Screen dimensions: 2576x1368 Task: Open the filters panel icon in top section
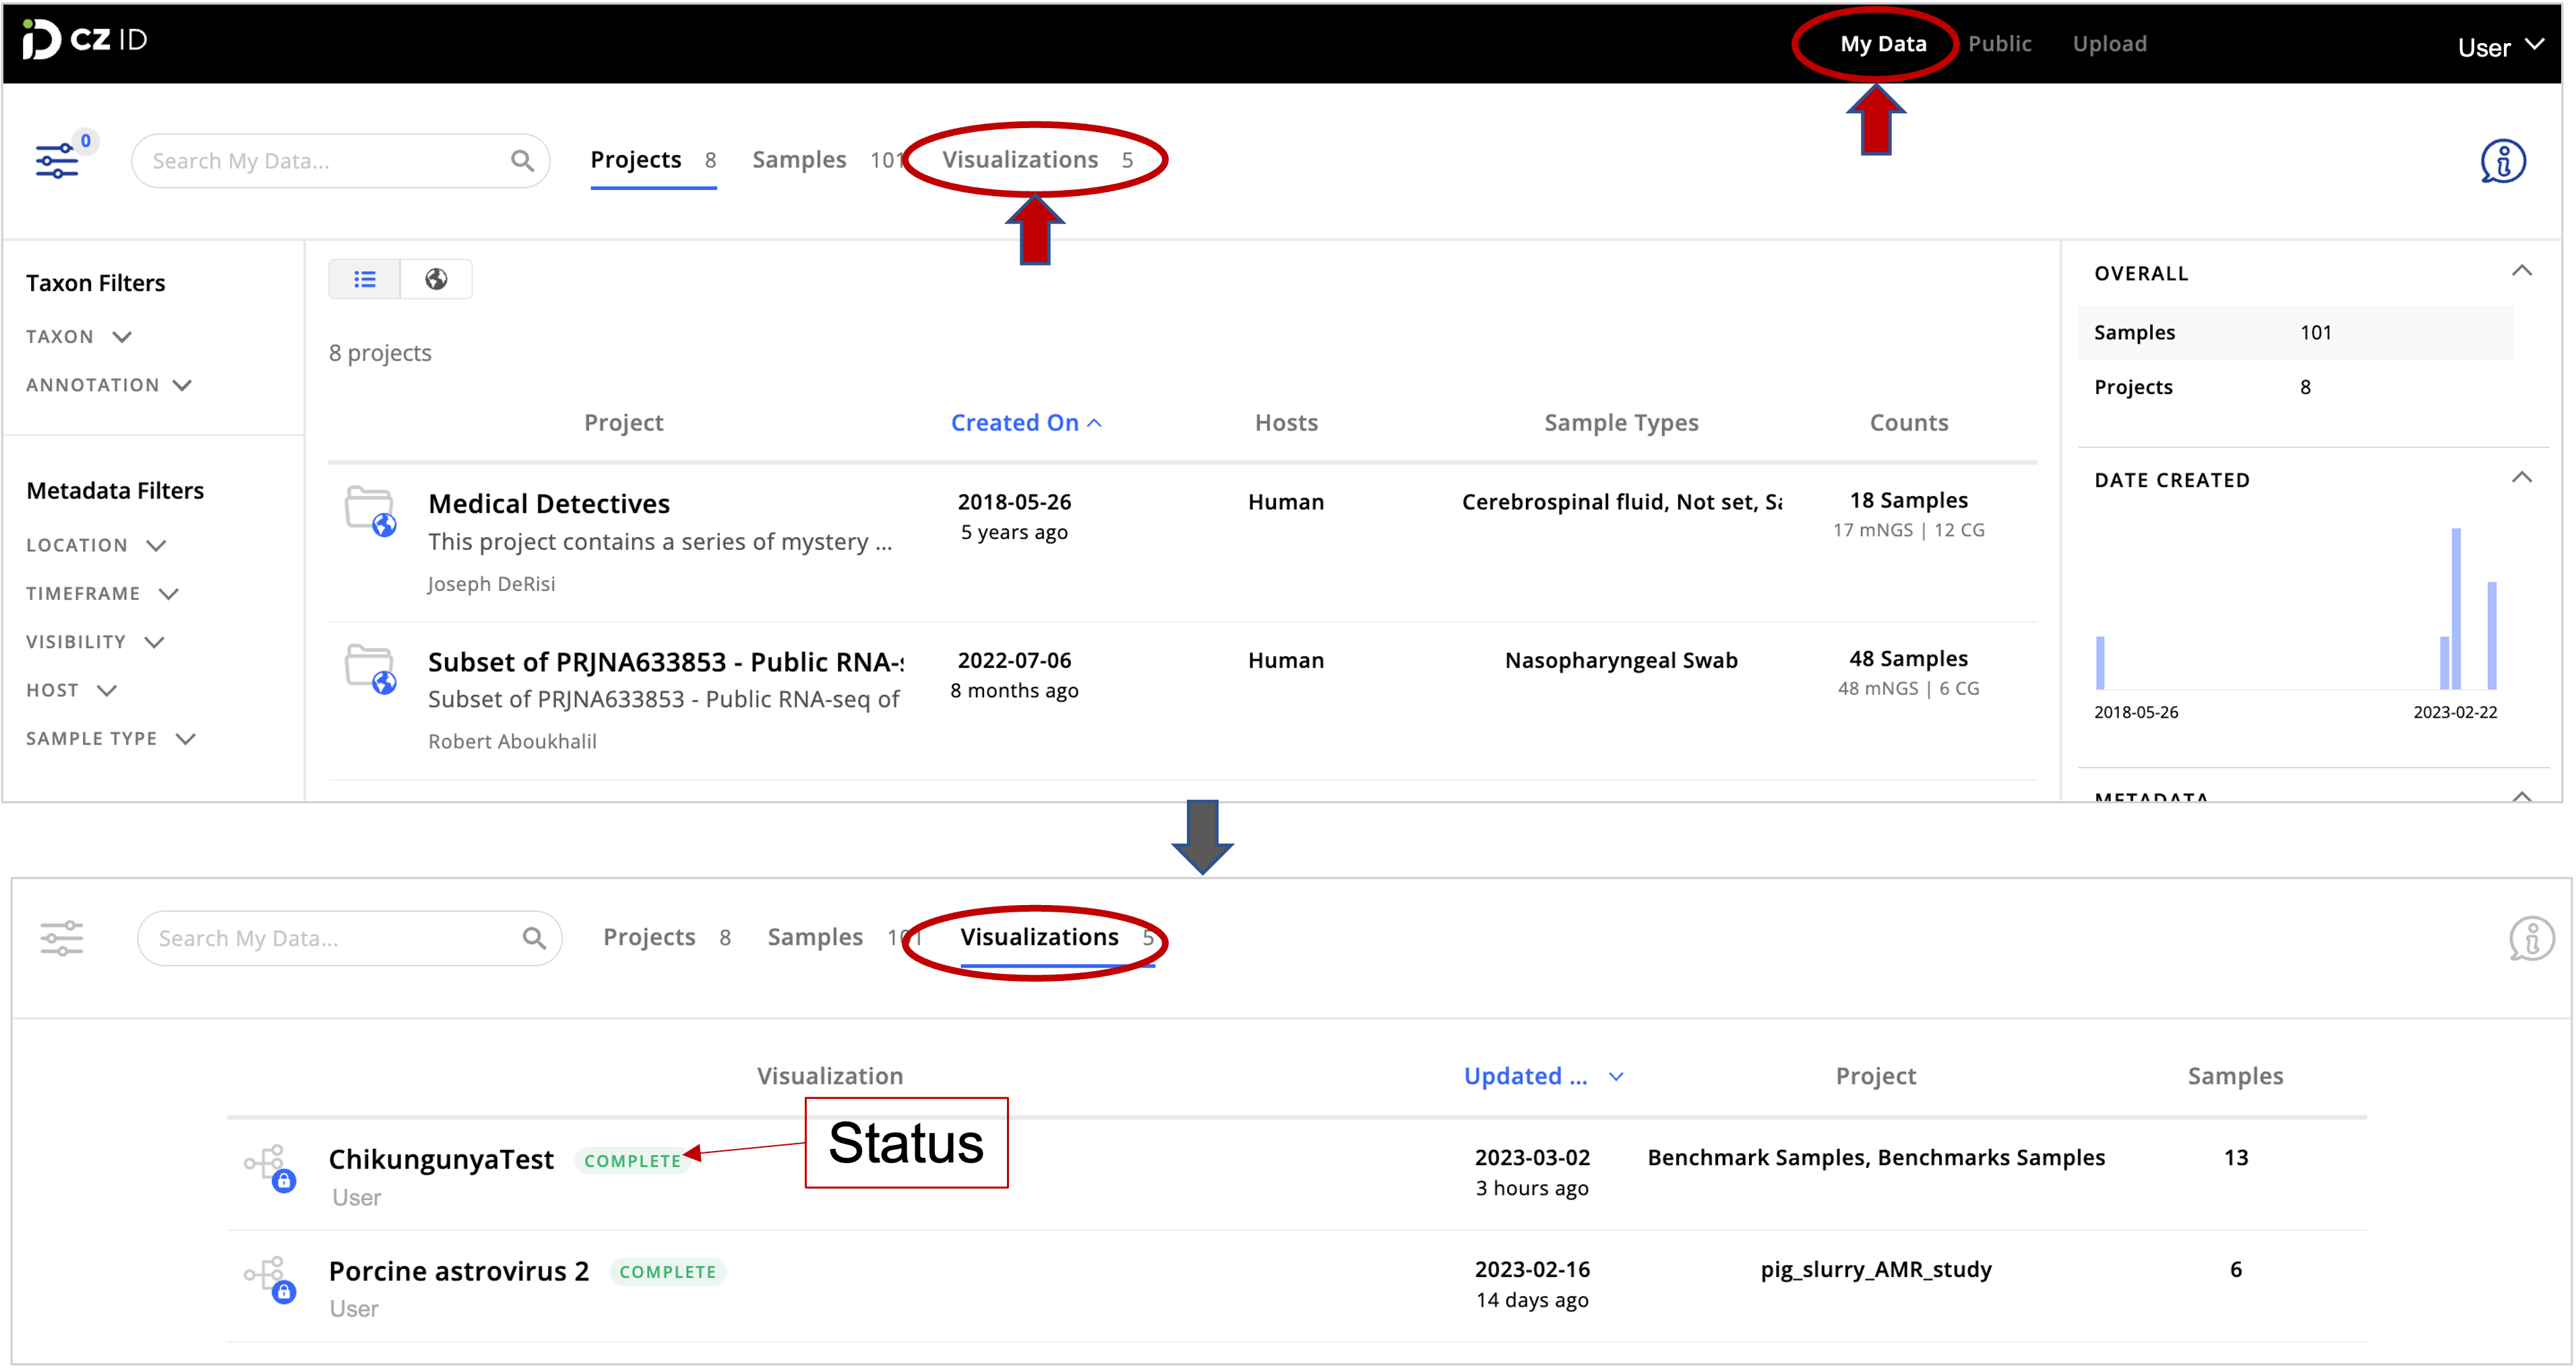(x=57, y=160)
